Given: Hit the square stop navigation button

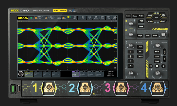Looking at the screenshot, I should point(157,66).
